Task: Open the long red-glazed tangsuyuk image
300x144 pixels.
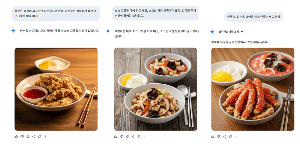Action: pyautogui.click(x=253, y=89)
